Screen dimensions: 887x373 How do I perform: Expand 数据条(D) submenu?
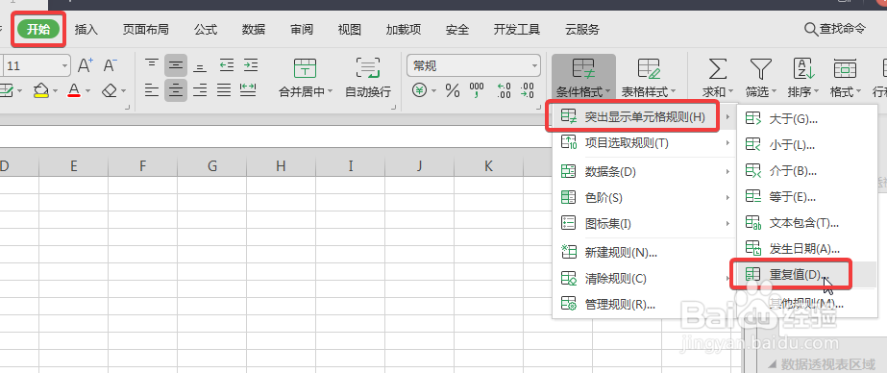tap(644, 171)
